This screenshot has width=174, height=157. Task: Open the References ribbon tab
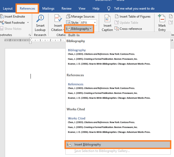[27, 9]
